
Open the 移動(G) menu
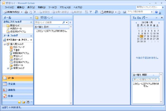41,7
